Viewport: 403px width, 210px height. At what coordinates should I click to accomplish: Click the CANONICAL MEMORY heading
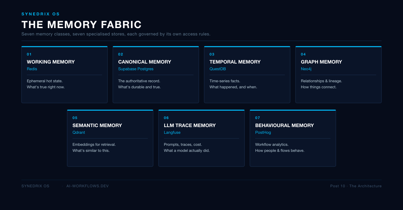tap(145, 62)
